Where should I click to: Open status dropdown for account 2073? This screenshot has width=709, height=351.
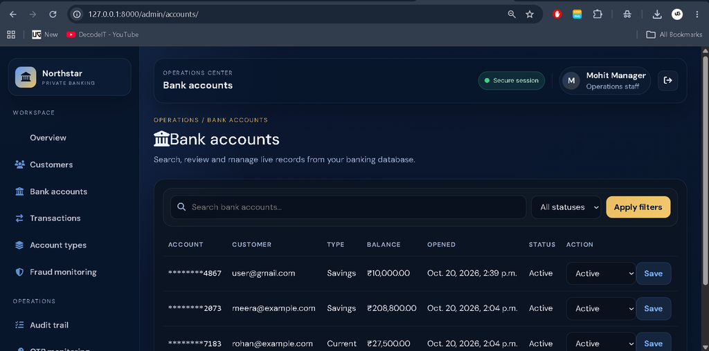click(601, 309)
